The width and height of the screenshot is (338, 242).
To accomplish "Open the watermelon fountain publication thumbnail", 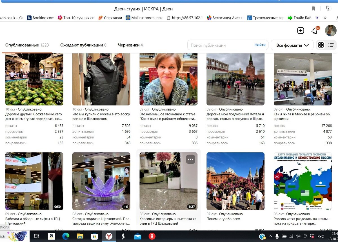I will tap(34, 79).
